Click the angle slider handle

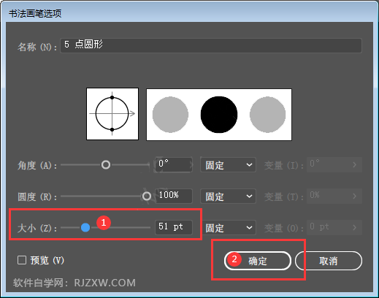pyautogui.click(x=106, y=165)
